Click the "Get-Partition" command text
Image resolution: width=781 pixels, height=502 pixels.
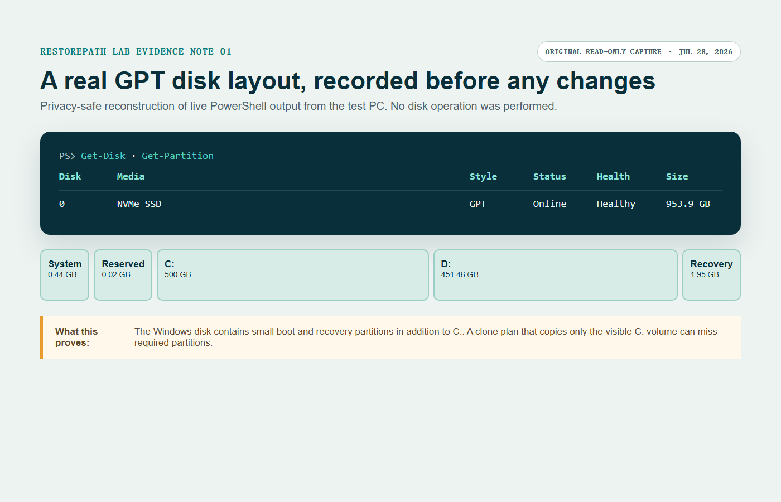[x=177, y=156]
